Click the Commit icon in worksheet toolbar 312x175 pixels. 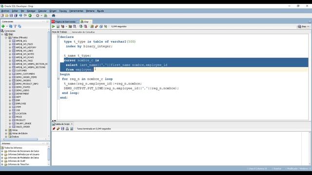pos(81,26)
